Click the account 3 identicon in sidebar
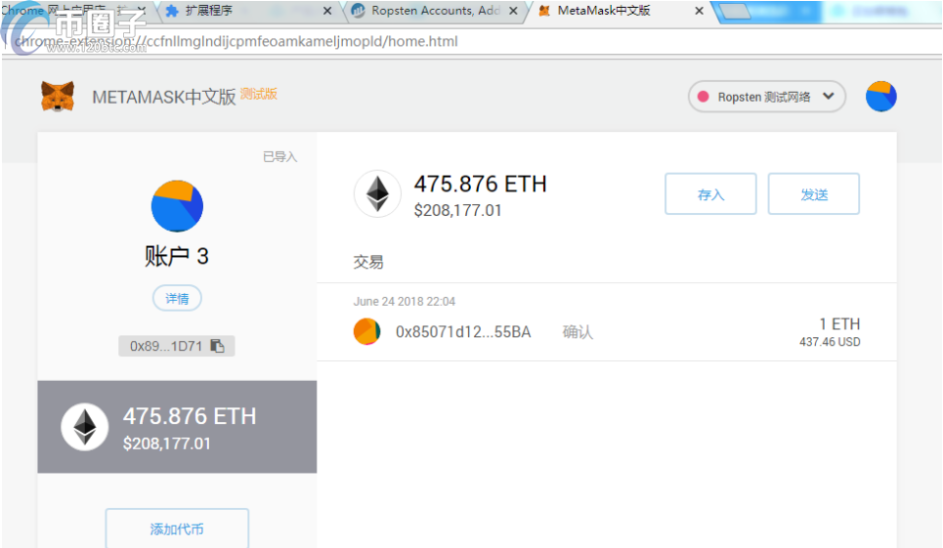Screen dimensions: 943x548 coord(177,206)
